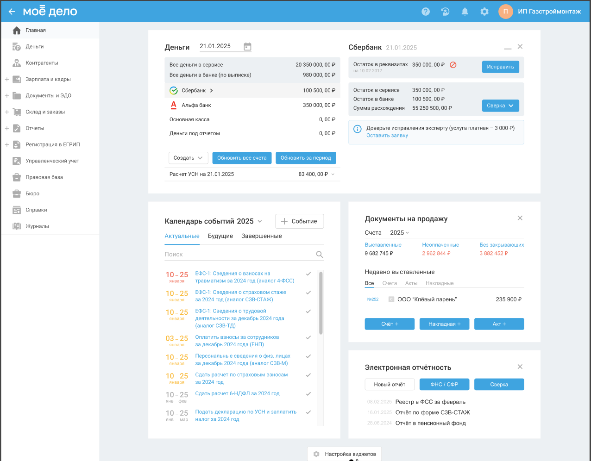Click the Управленческий учет sidebar icon
Screen dimensions: 591x461
click(x=17, y=161)
